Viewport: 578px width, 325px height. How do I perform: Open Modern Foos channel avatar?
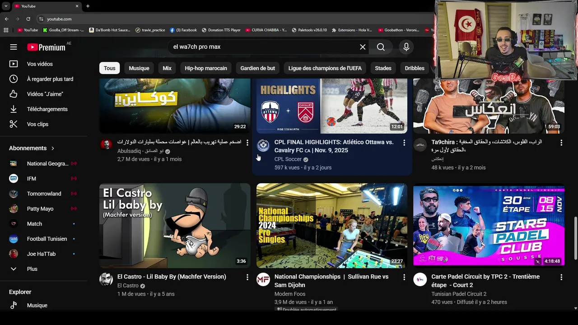click(263, 279)
